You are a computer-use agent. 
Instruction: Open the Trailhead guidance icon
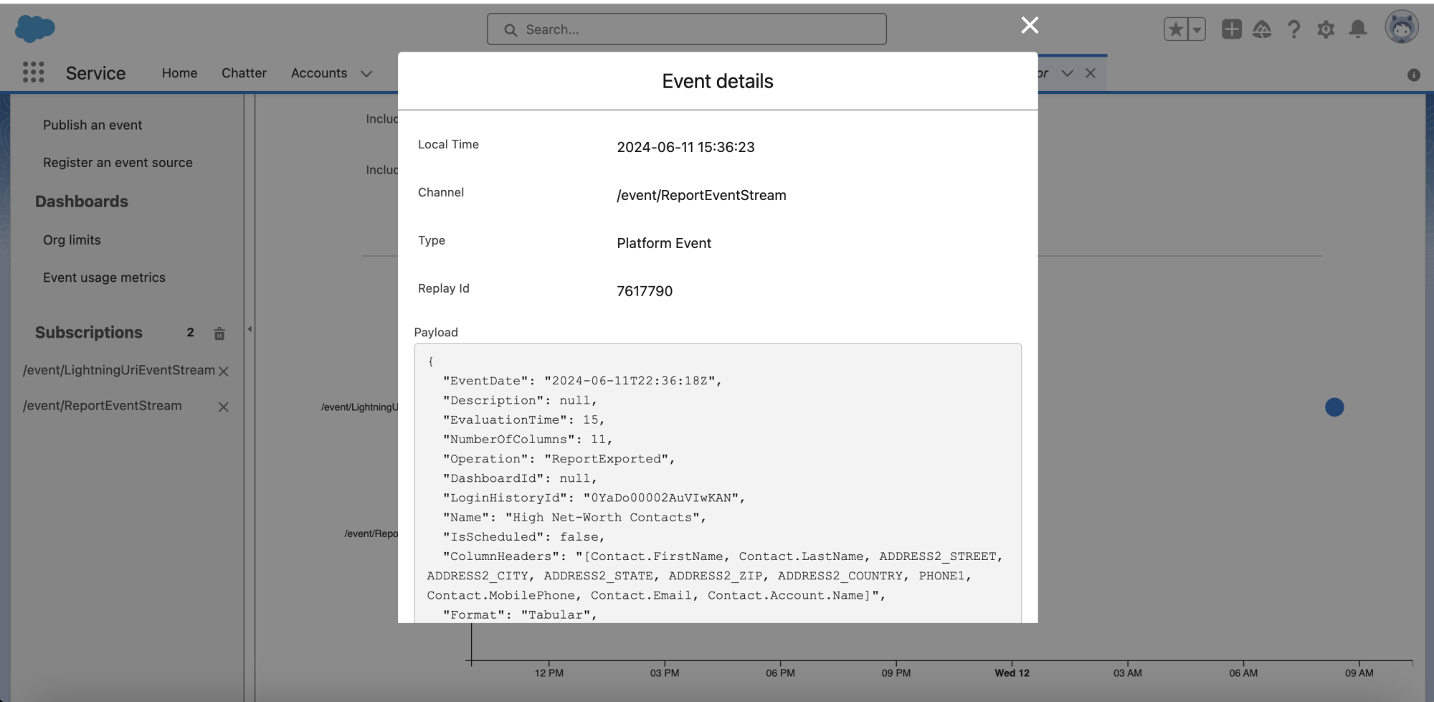1263,29
